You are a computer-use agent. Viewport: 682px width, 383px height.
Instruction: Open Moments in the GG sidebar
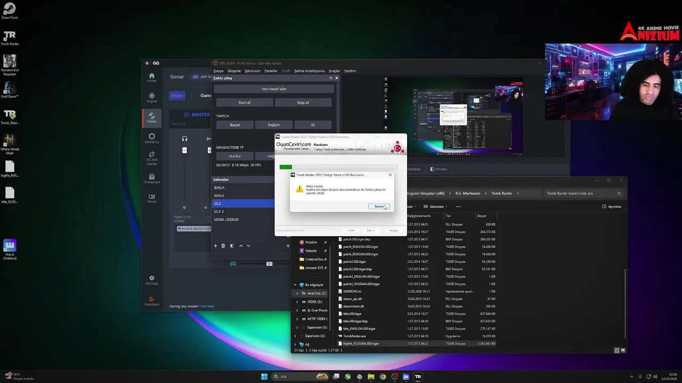[x=151, y=138]
